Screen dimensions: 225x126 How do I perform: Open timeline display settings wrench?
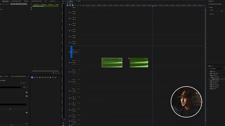[78, 5]
